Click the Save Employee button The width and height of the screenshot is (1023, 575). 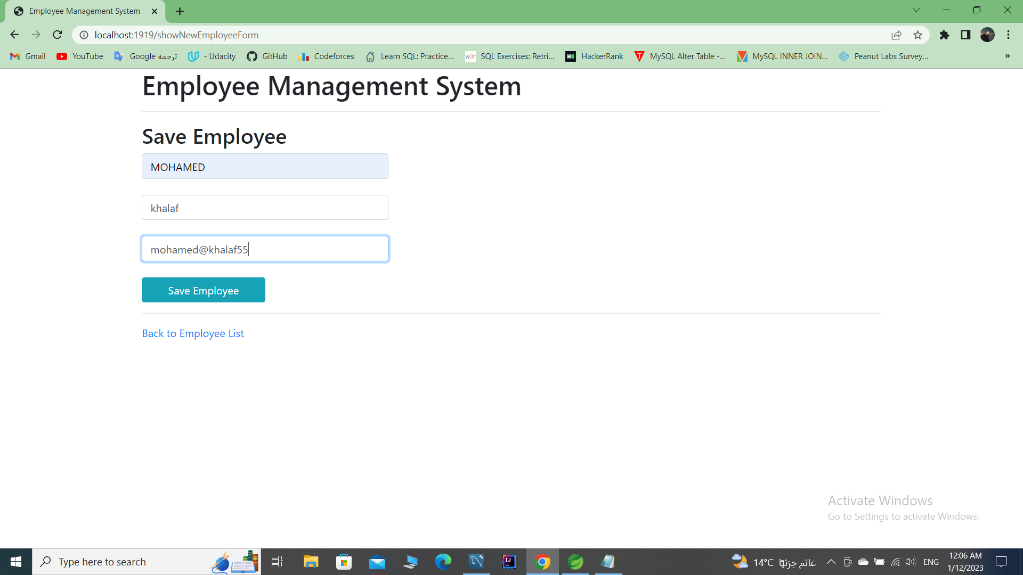tap(203, 290)
